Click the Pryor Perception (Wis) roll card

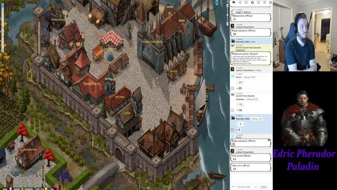[x=251, y=143]
